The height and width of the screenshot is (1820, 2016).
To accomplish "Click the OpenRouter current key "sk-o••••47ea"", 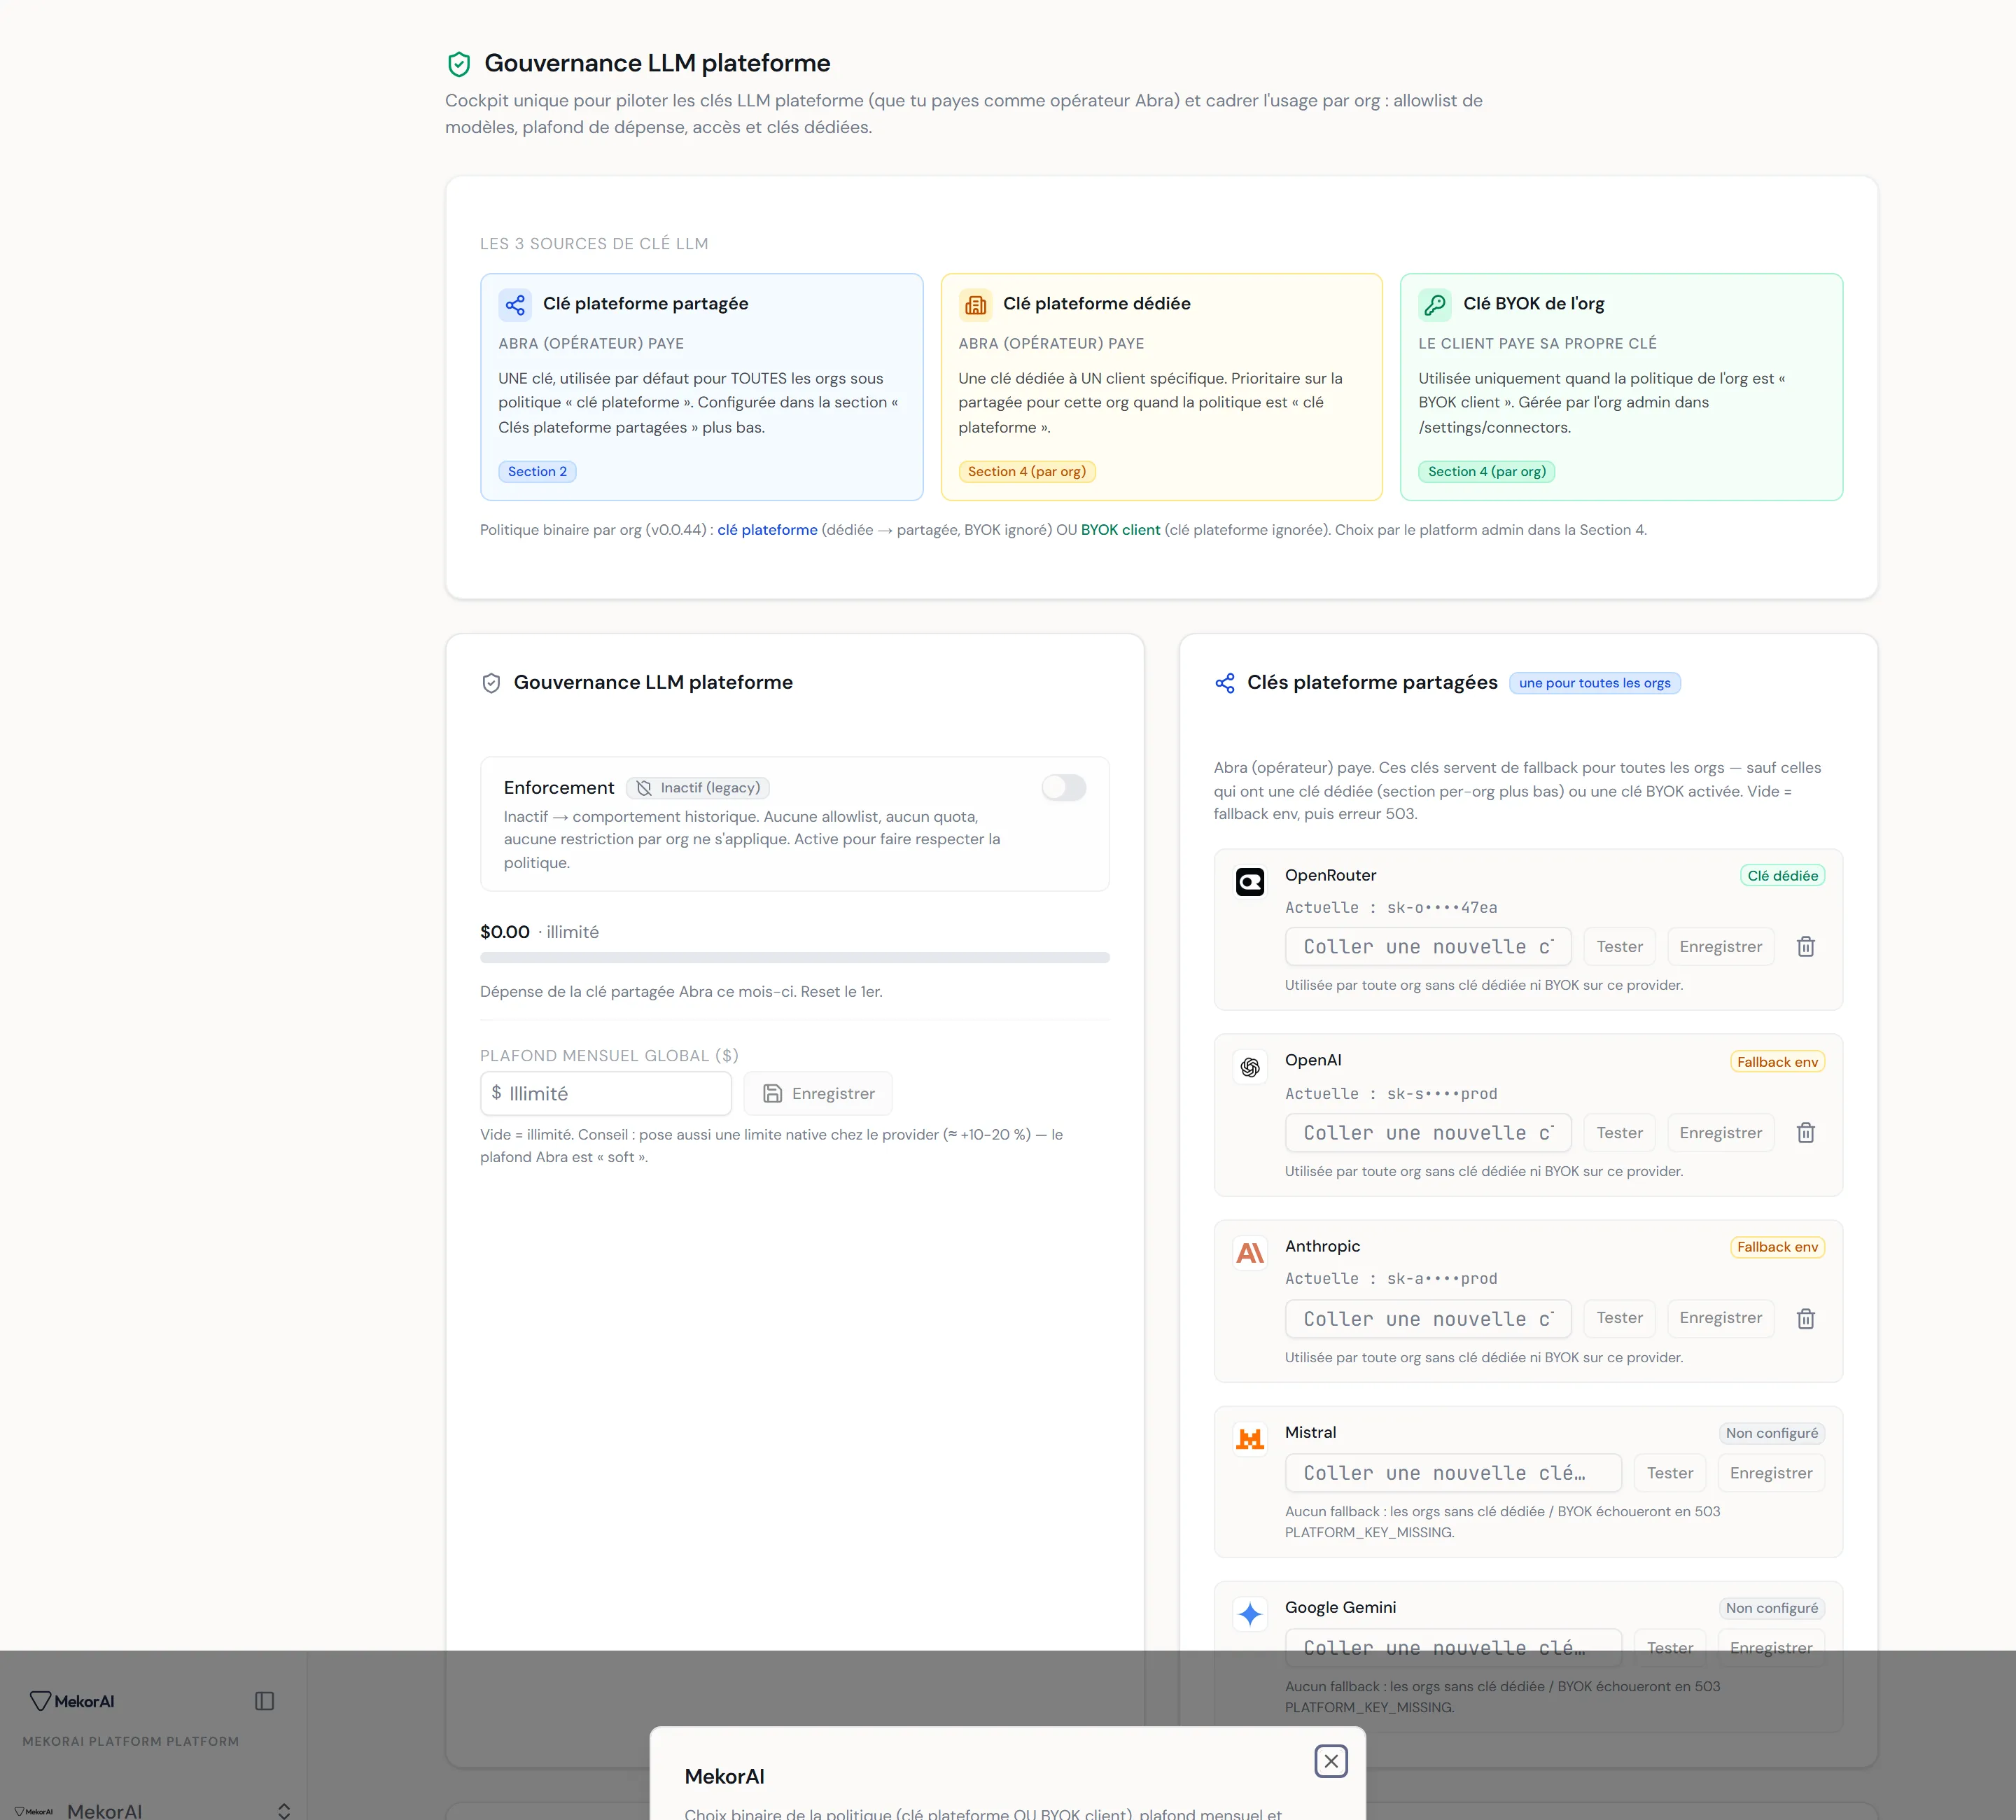I will click(x=1442, y=908).
